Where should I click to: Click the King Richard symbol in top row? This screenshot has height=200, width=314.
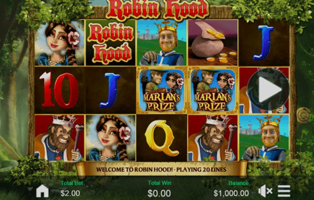162,43
